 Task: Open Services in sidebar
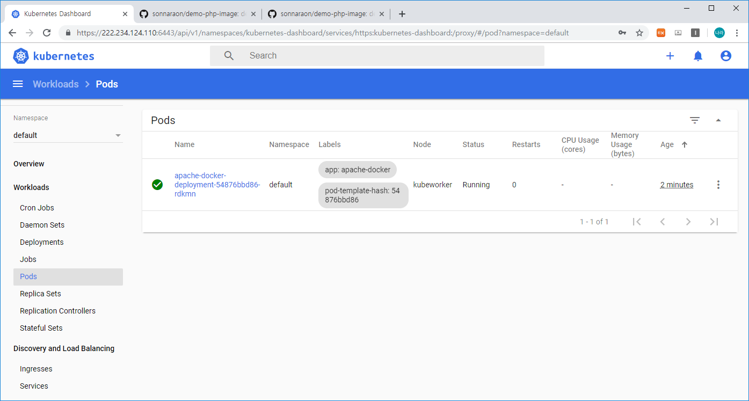click(x=34, y=386)
